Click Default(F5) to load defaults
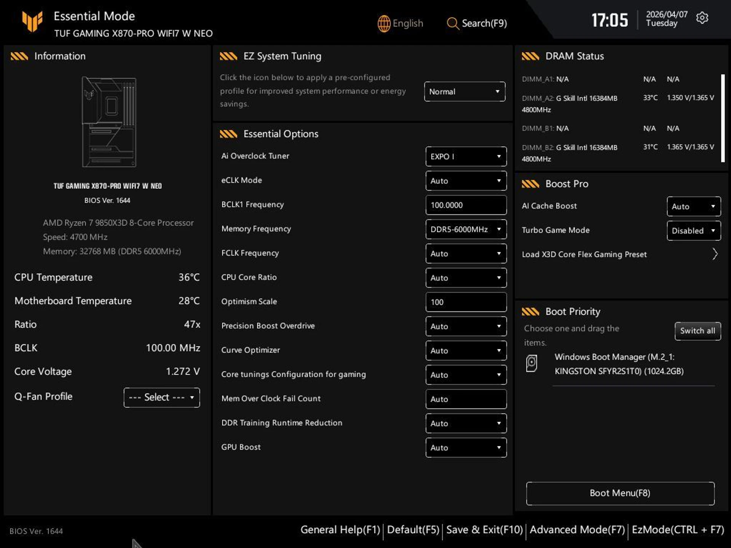Image resolution: width=731 pixels, height=548 pixels. [x=413, y=530]
